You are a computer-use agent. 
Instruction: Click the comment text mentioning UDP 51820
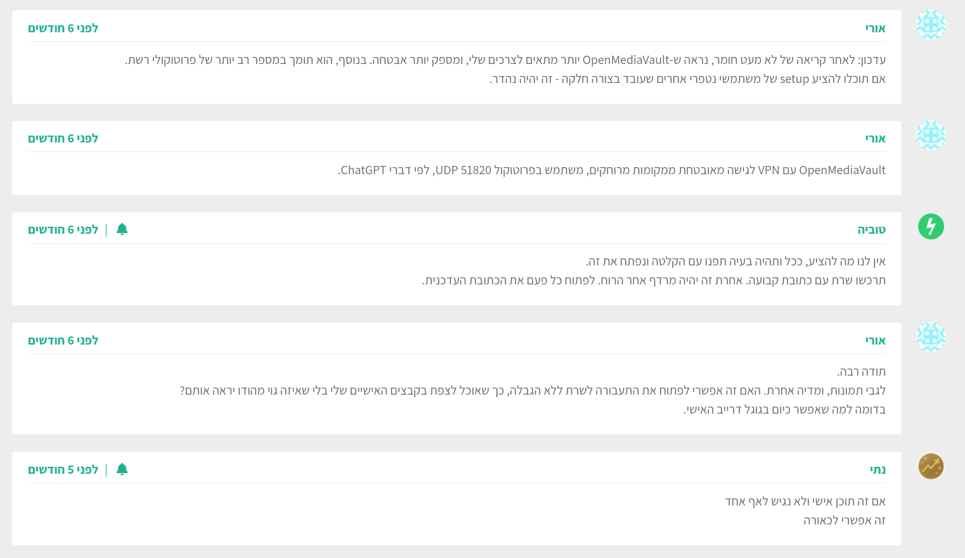coord(612,170)
